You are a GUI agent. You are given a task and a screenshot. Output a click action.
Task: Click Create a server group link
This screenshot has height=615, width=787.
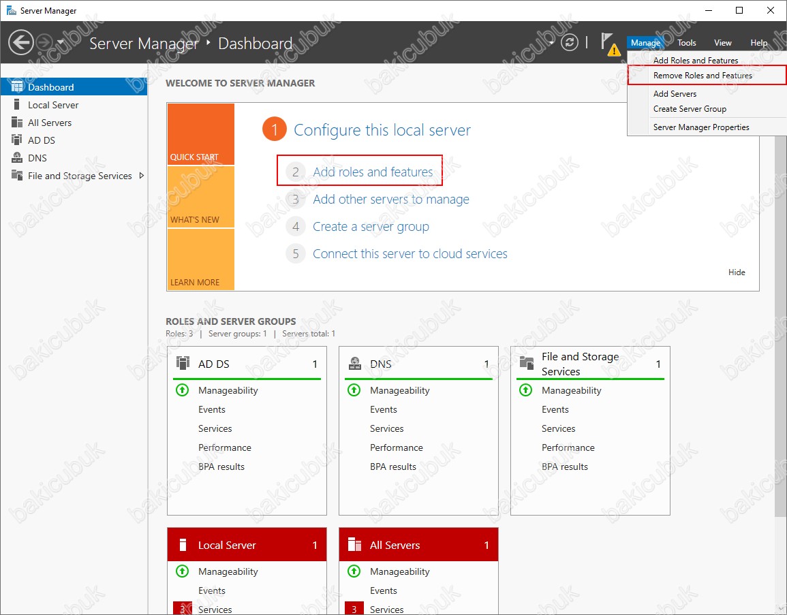tap(371, 227)
